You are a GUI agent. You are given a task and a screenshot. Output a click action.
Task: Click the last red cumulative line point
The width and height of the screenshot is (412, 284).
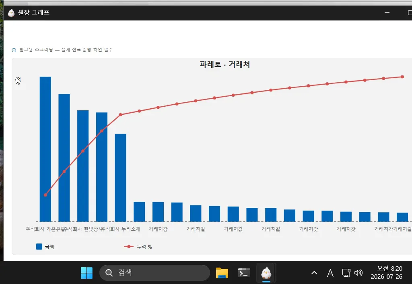click(x=402, y=77)
